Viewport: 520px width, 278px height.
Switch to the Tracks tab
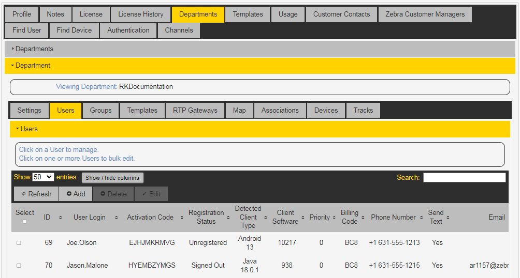coord(363,110)
